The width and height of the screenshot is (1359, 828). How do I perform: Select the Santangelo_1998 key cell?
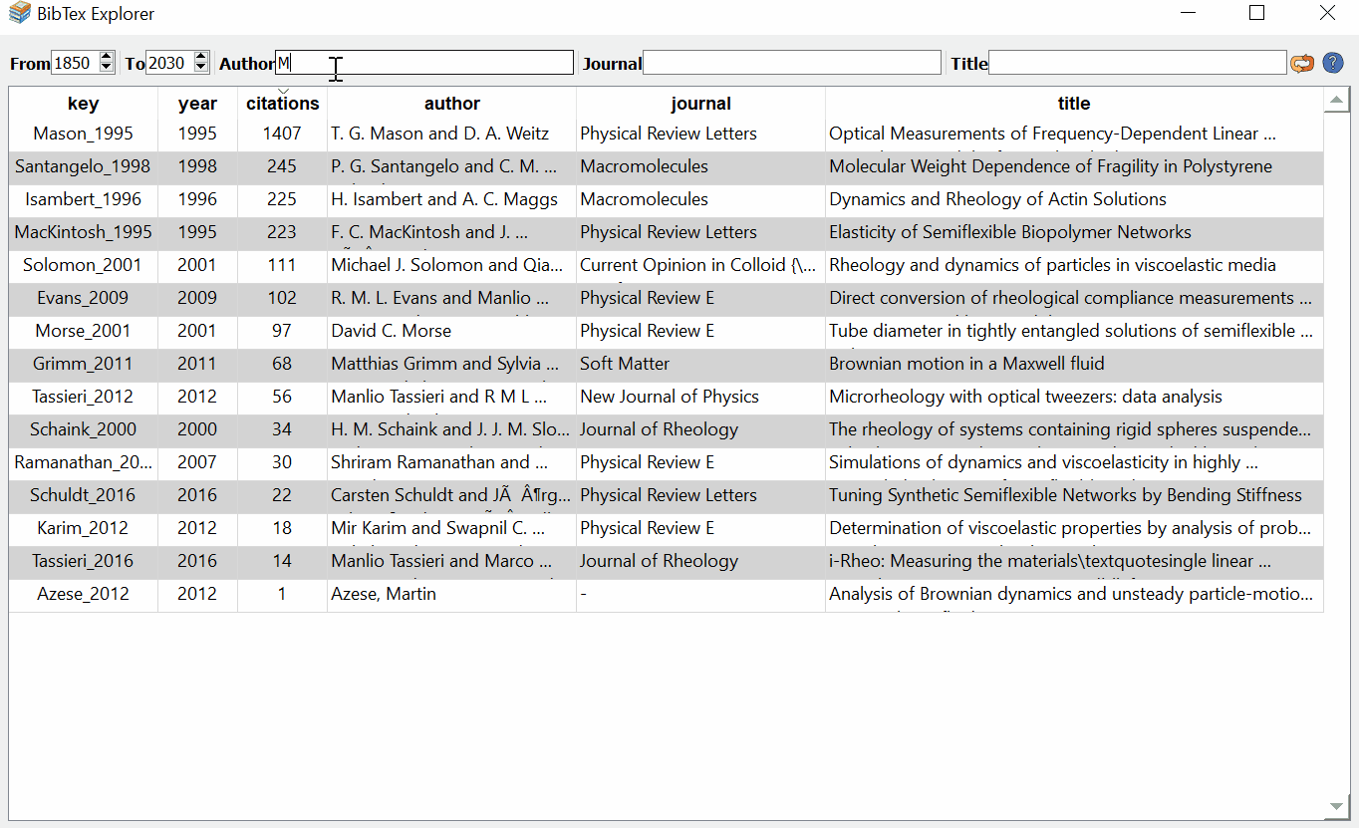84,166
